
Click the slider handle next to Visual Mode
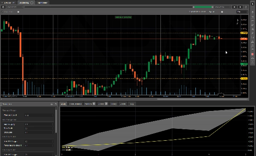(x=18, y=12)
